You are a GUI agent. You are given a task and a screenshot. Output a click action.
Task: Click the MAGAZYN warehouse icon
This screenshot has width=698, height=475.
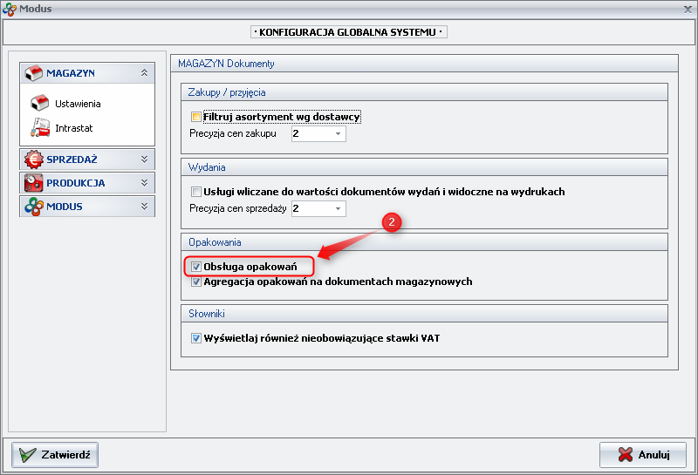tap(34, 73)
